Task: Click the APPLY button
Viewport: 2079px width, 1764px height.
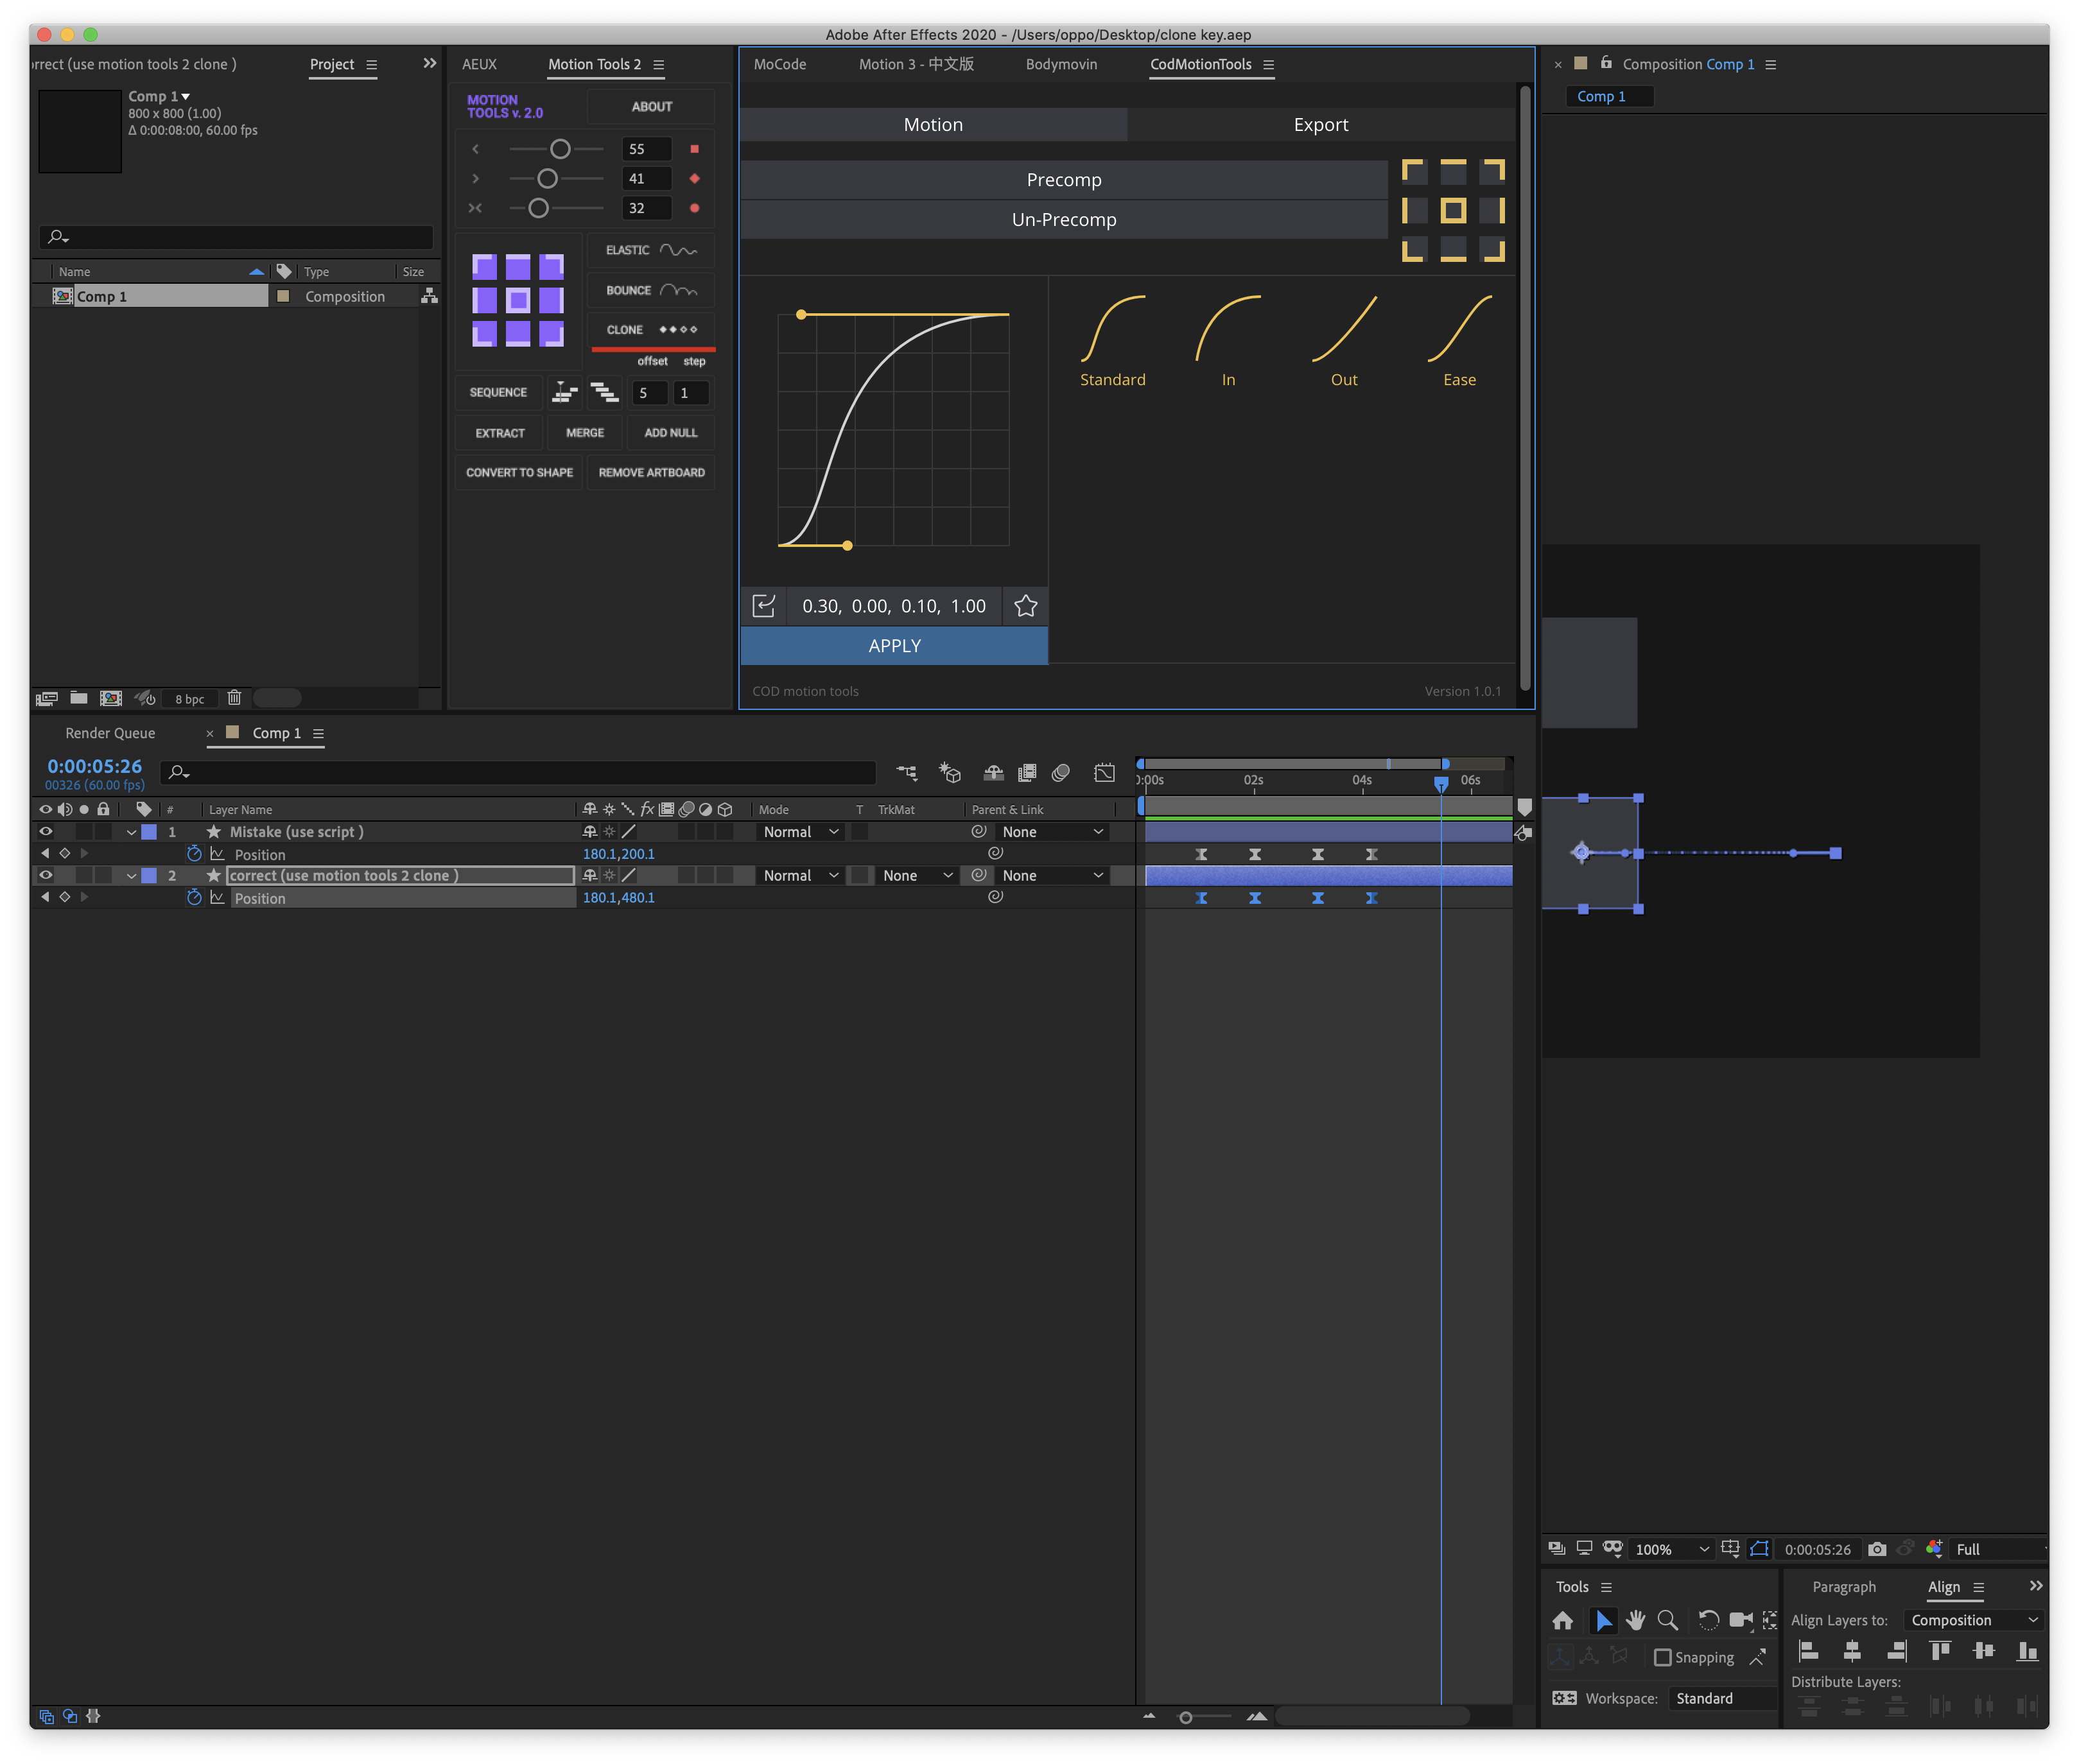Action: 894,646
